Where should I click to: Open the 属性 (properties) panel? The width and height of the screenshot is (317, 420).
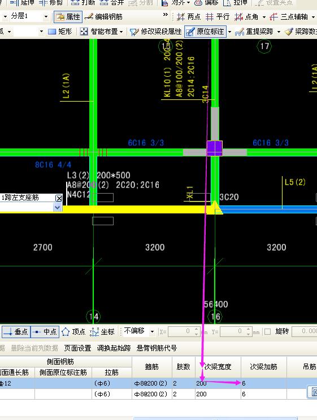pos(68,17)
